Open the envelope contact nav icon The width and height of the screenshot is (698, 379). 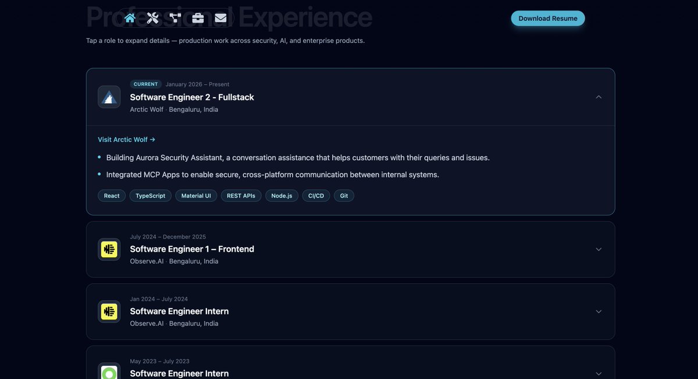click(x=220, y=18)
